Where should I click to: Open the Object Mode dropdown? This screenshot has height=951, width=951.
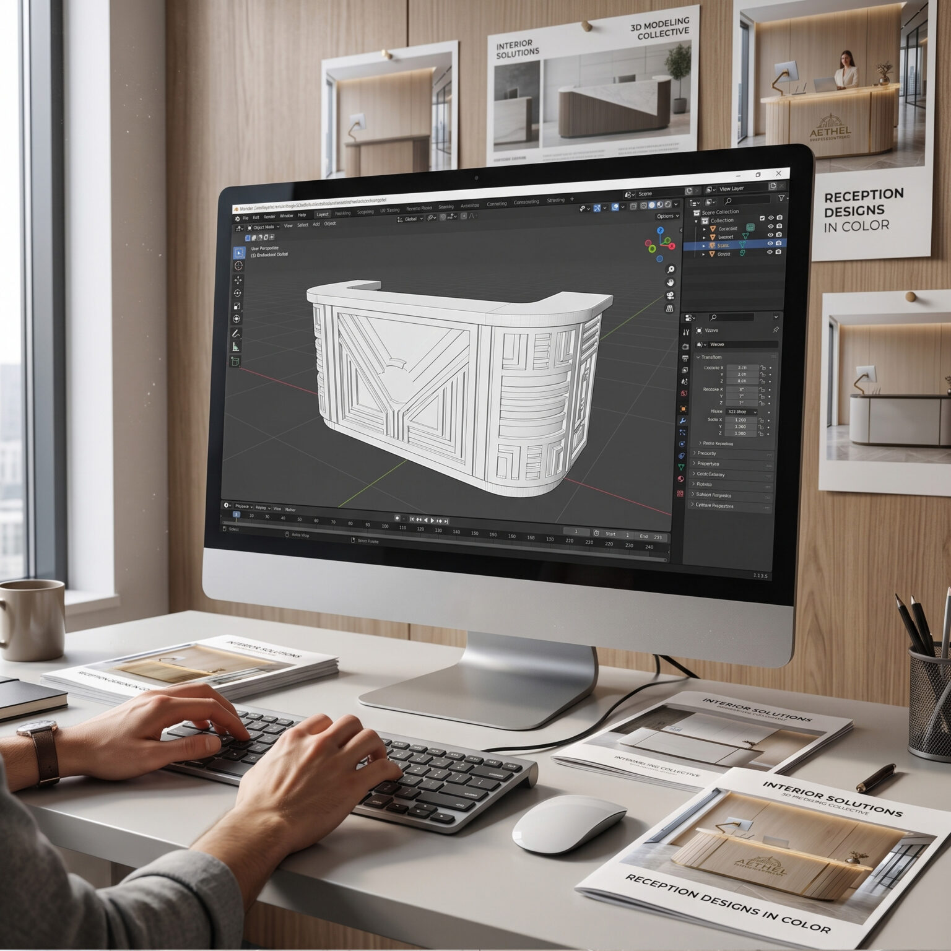click(x=264, y=227)
